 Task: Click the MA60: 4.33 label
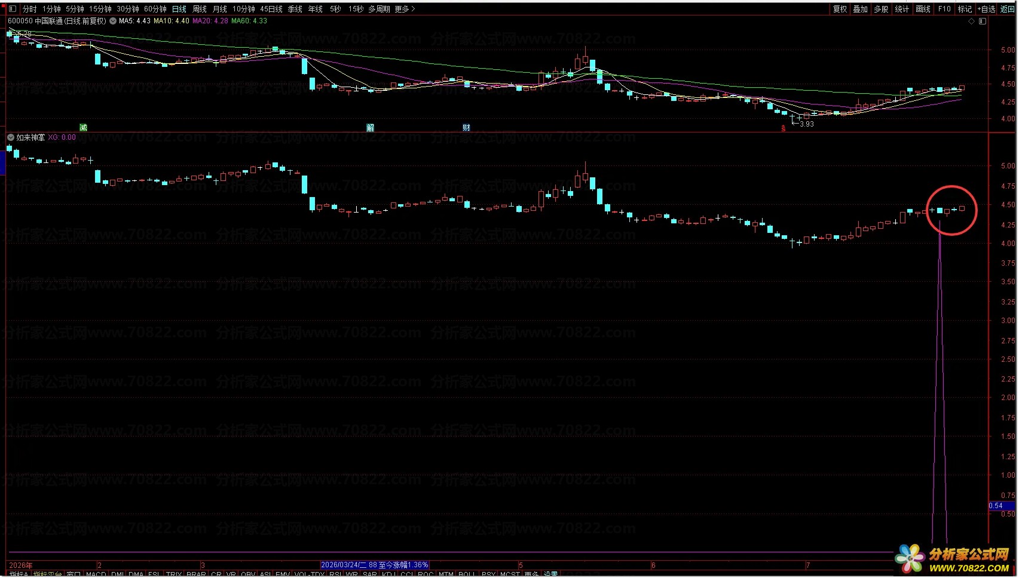[x=249, y=21]
